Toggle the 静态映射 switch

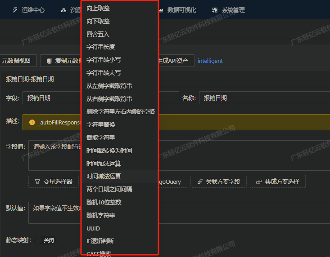pyautogui.click(x=45, y=240)
